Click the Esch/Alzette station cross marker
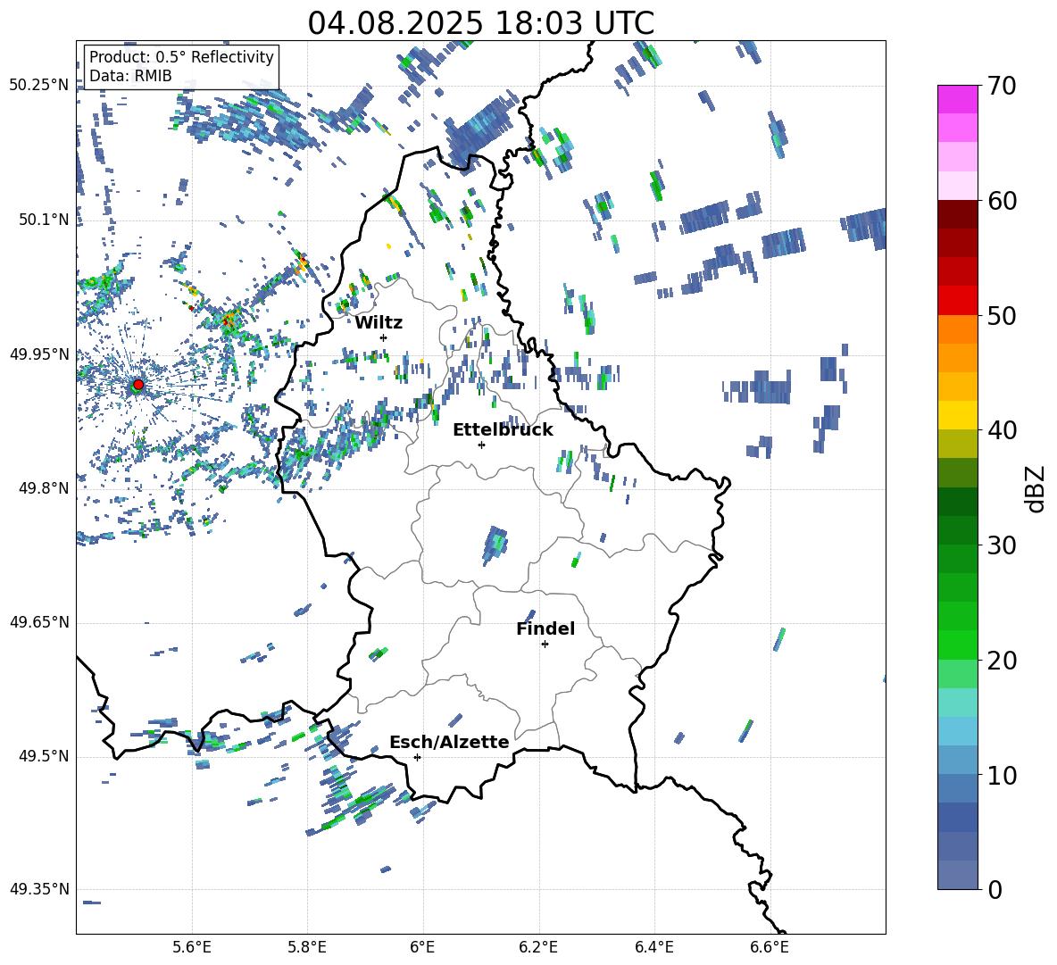1057x965 pixels. 417,757
